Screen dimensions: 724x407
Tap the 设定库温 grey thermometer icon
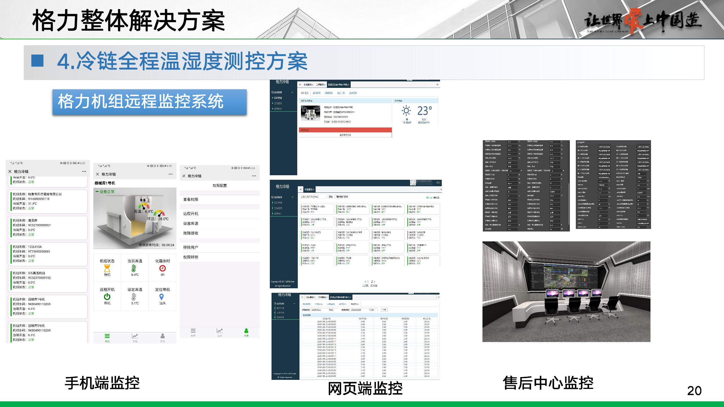[x=134, y=296]
